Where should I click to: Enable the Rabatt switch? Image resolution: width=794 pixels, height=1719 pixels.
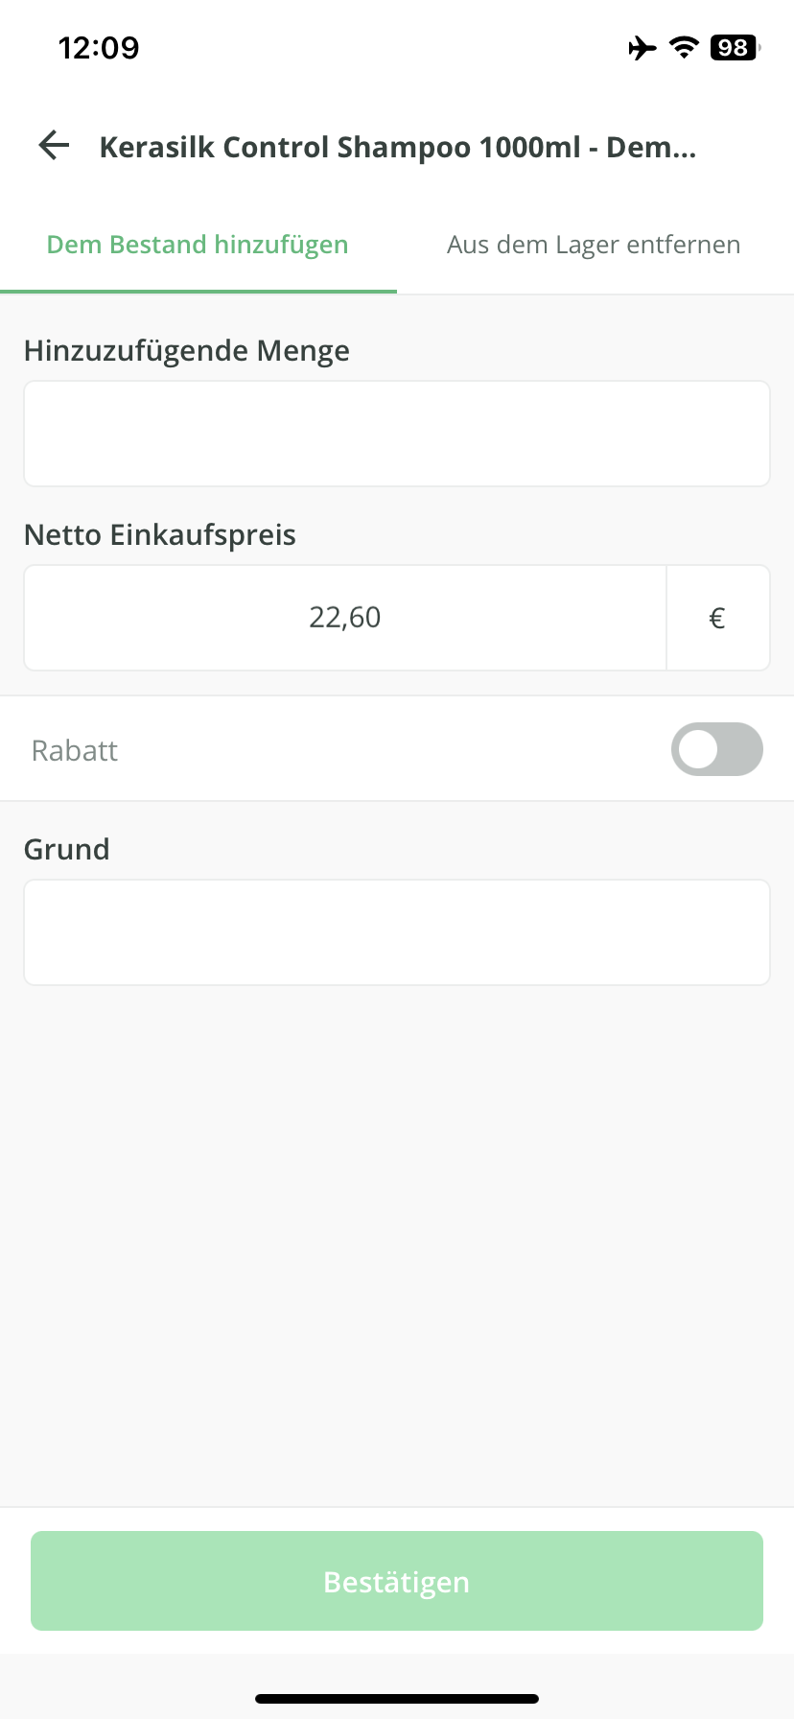pyautogui.click(x=716, y=749)
